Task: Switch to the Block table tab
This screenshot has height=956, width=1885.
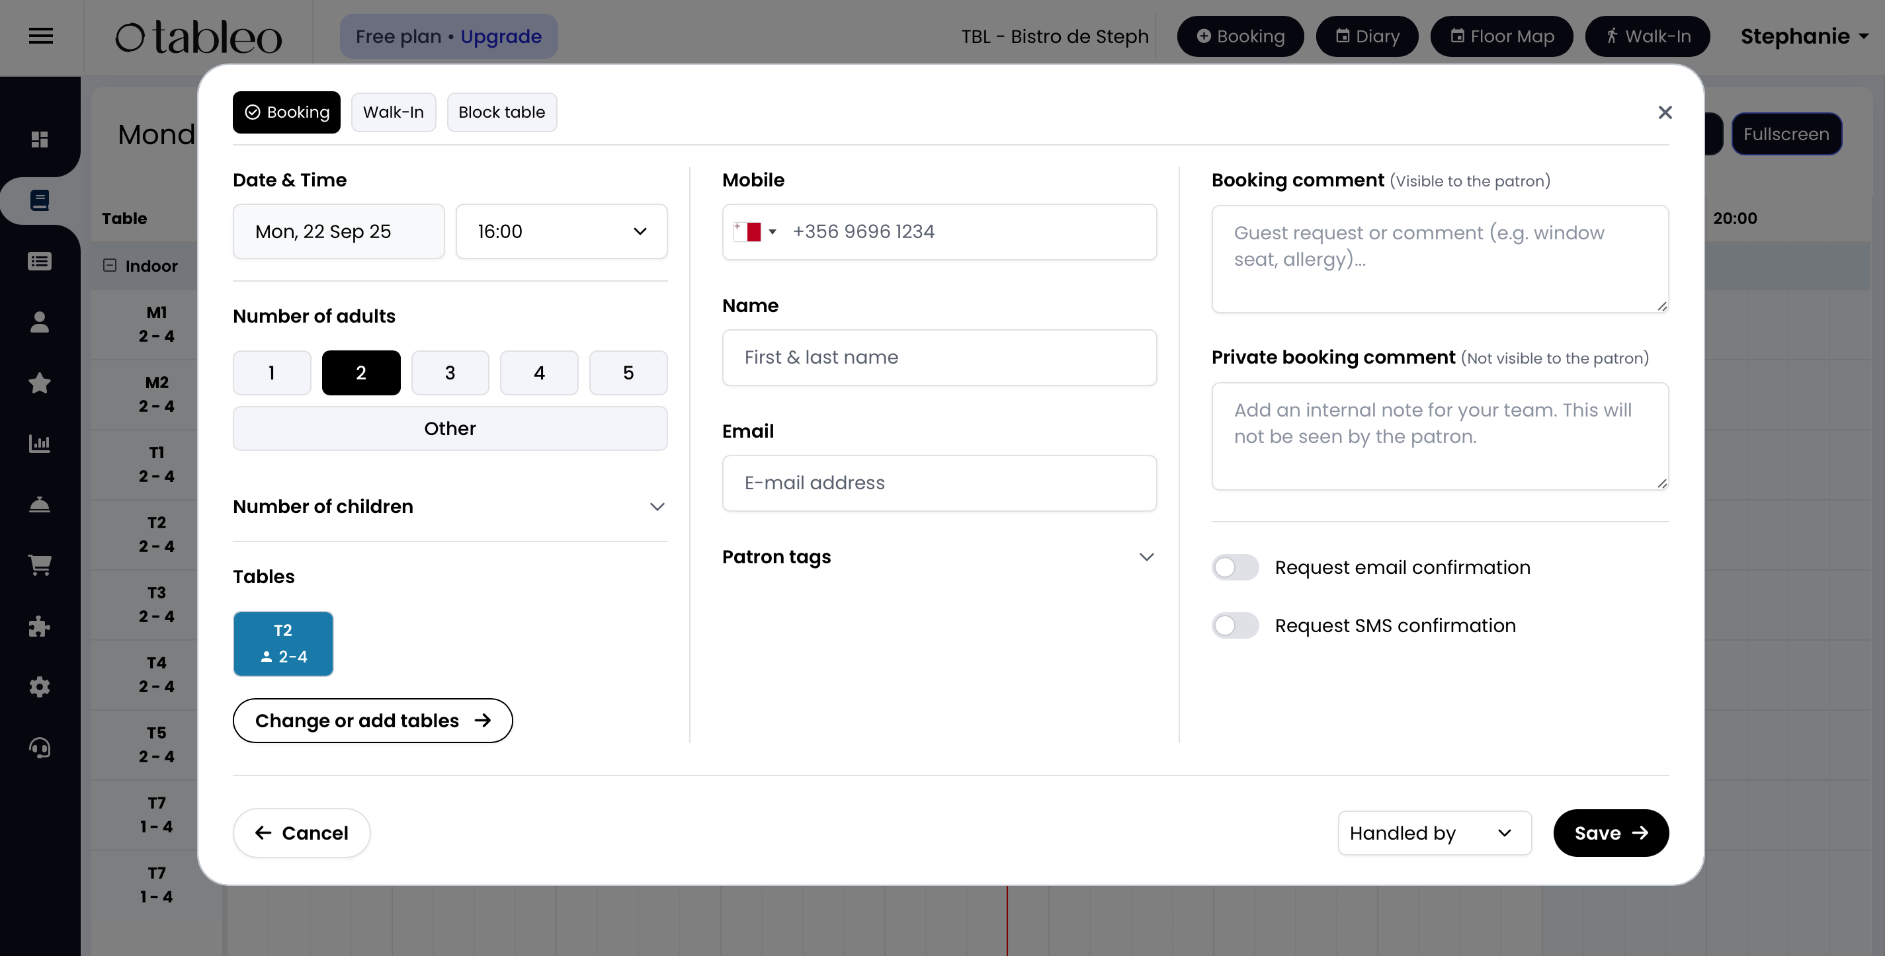Action: pyautogui.click(x=501, y=112)
